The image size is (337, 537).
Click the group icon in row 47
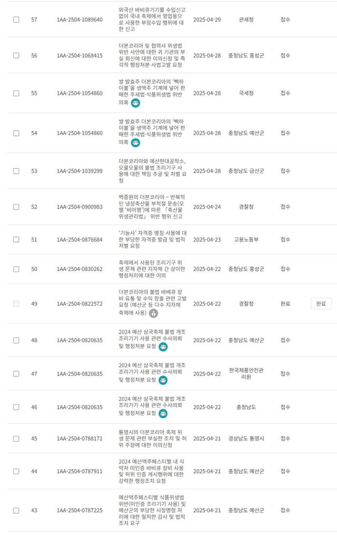pos(163,380)
